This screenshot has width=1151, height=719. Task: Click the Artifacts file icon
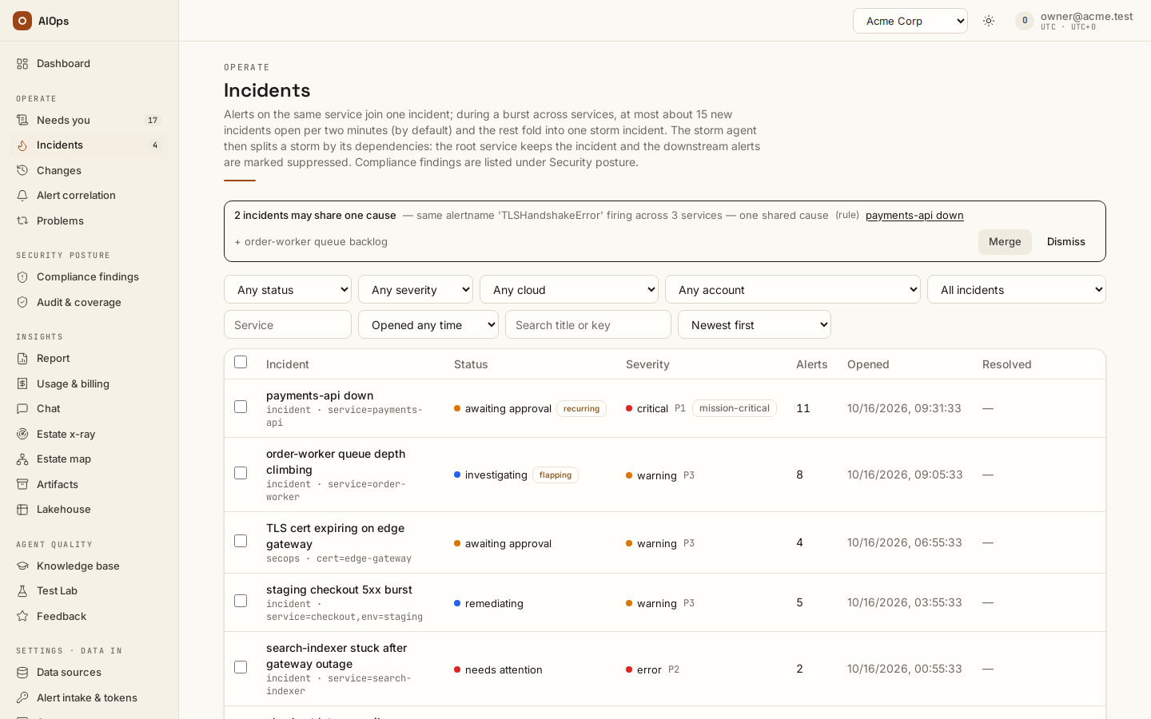(x=22, y=485)
